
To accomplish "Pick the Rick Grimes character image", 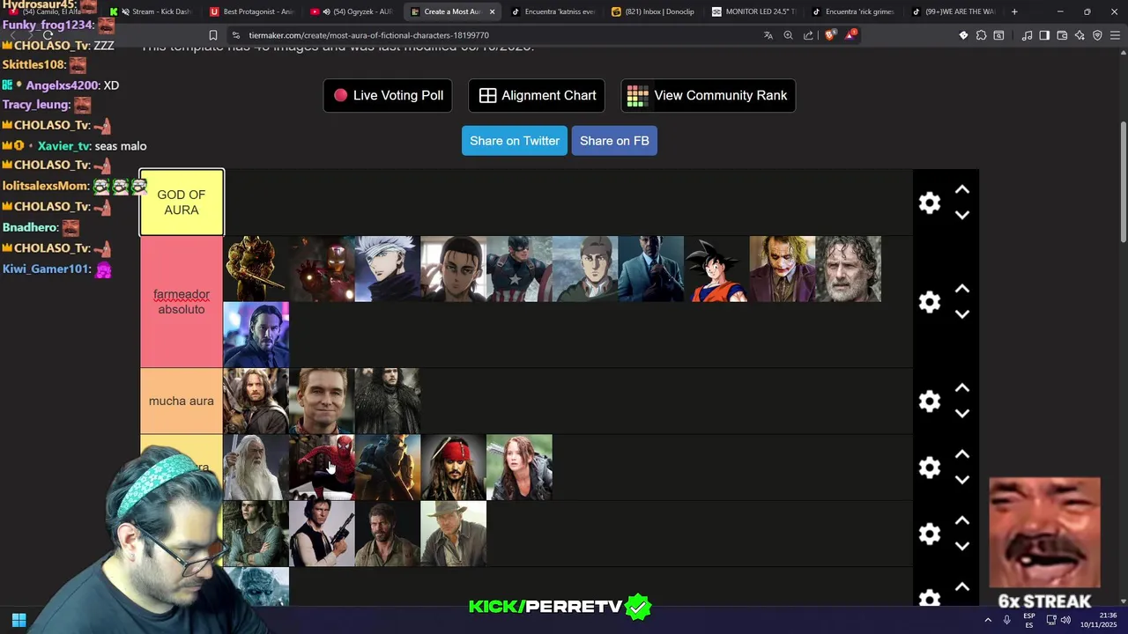I will (x=849, y=269).
